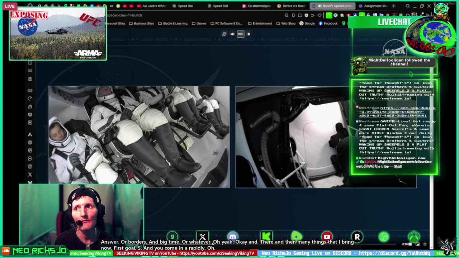Open the Instagram icon in browser sidebar
This screenshot has height=258, width=459.
[x=30, y=167]
